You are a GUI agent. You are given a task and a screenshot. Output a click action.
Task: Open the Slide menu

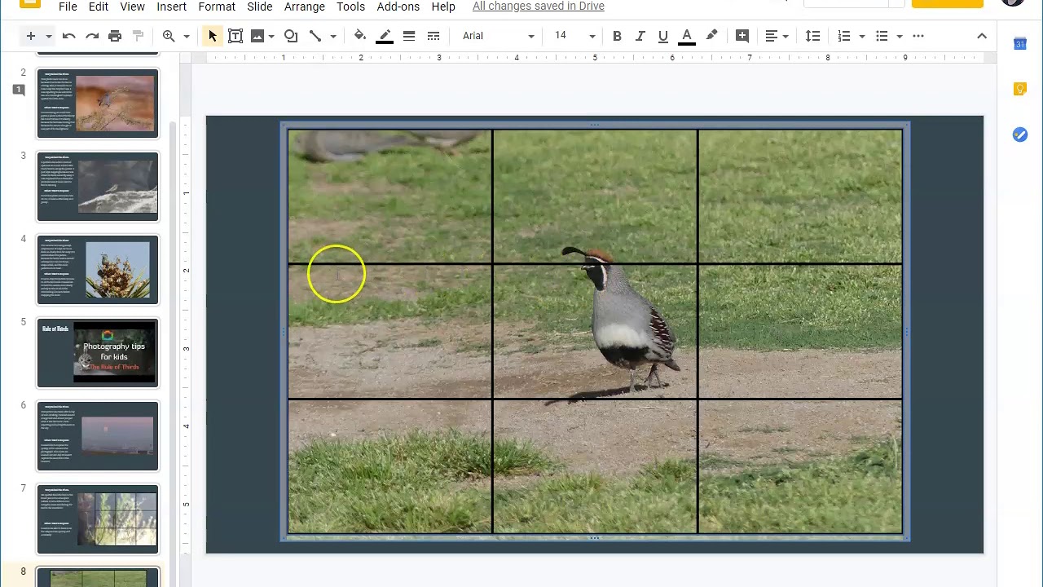click(260, 7)
